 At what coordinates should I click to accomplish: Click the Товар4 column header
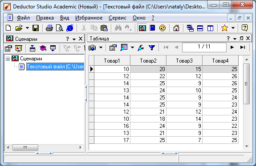(x=220, y=60)
